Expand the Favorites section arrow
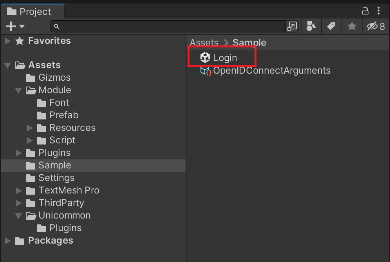The image size is (390, 262). (7, 41)
